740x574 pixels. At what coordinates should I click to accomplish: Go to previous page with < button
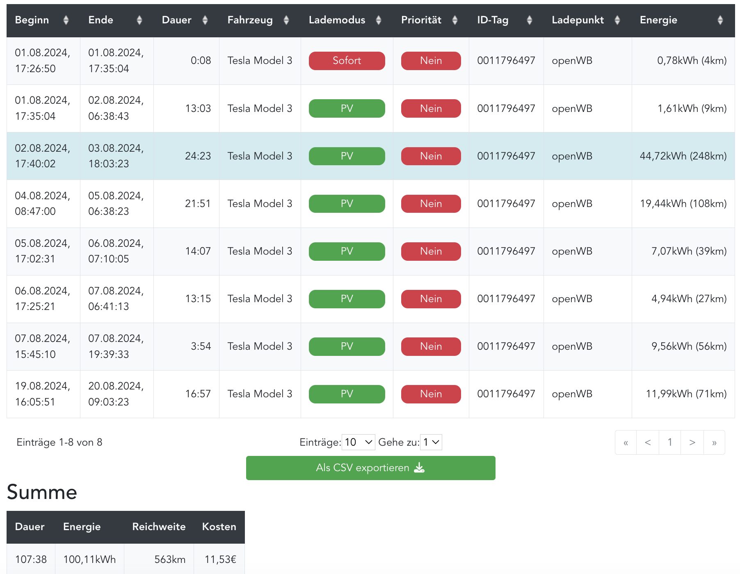(648, 442)
